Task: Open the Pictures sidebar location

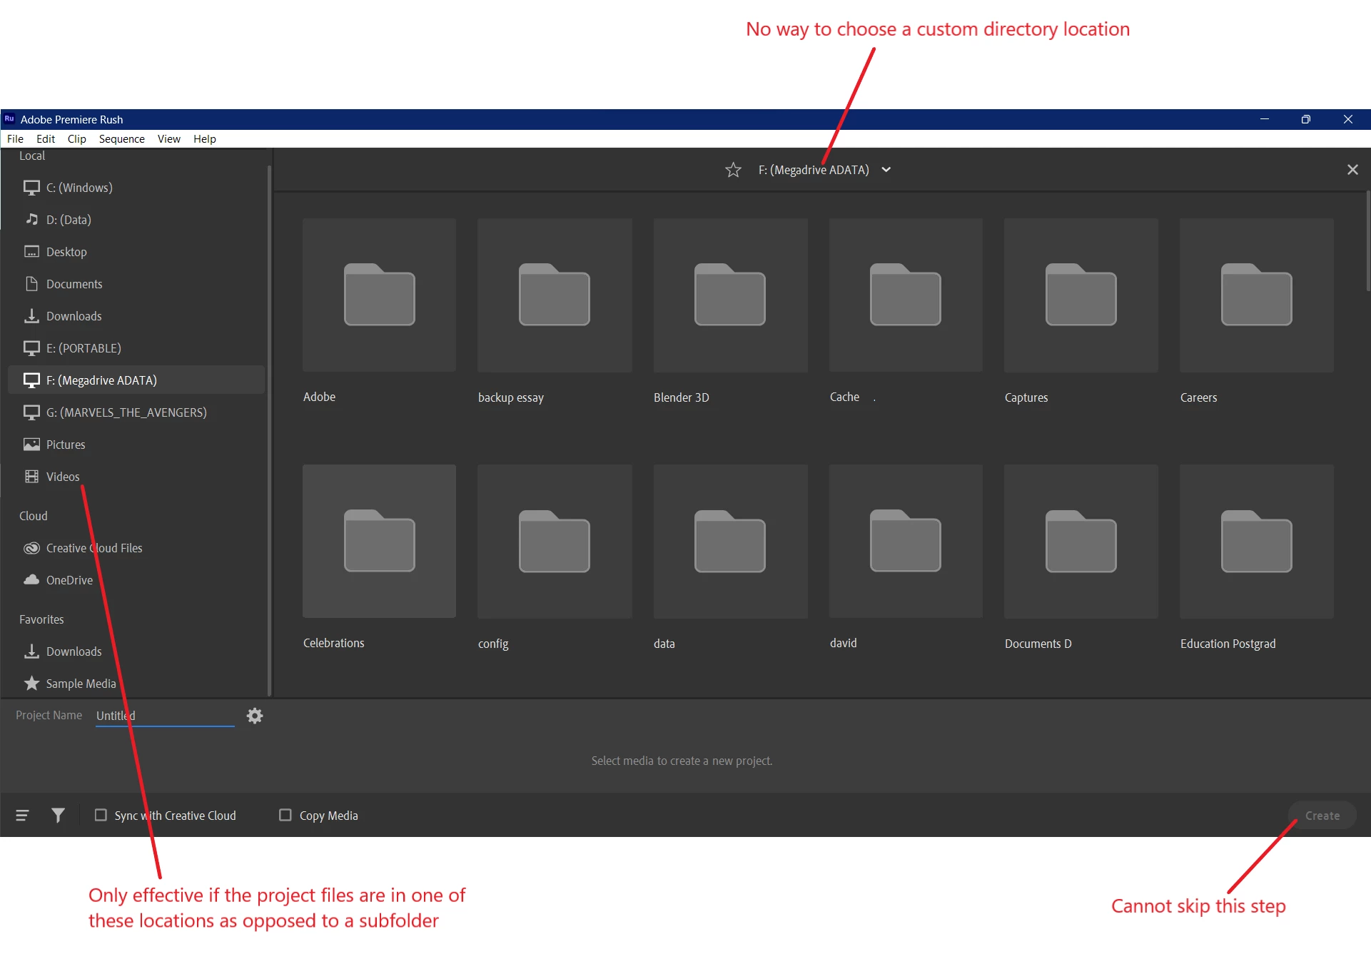Action: pyautogui.click(x=65, y=445)
